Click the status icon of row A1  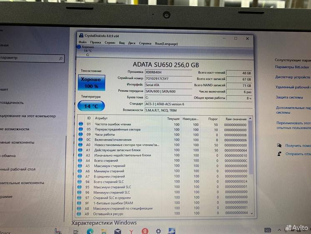80,150
